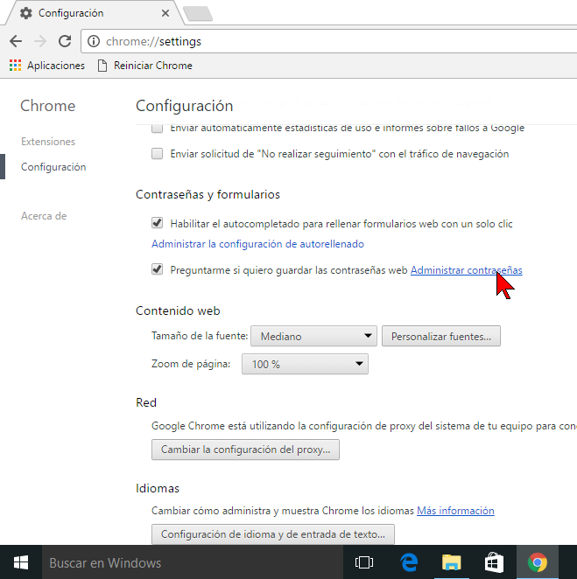Screen dimensions: 577x579
Task: Uncheck Habilitar el autocompletado checkbox
Action: coord(157,223)
